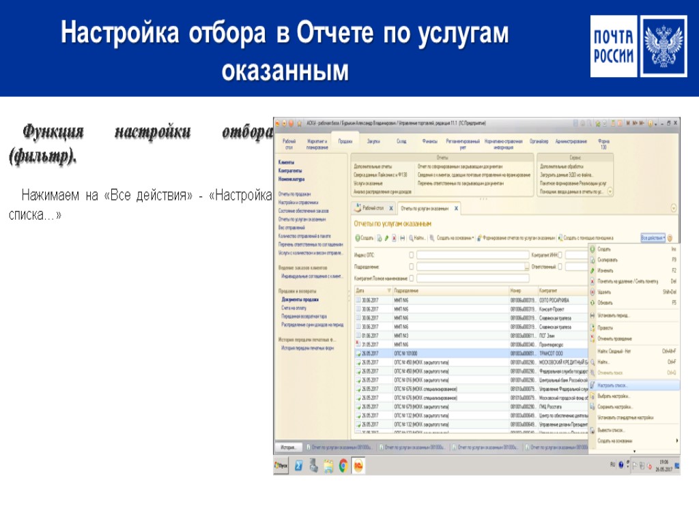The image size is (699, 524).
Task: Click the ellipsis button in Подразделение field
Action: coord(526,267)
